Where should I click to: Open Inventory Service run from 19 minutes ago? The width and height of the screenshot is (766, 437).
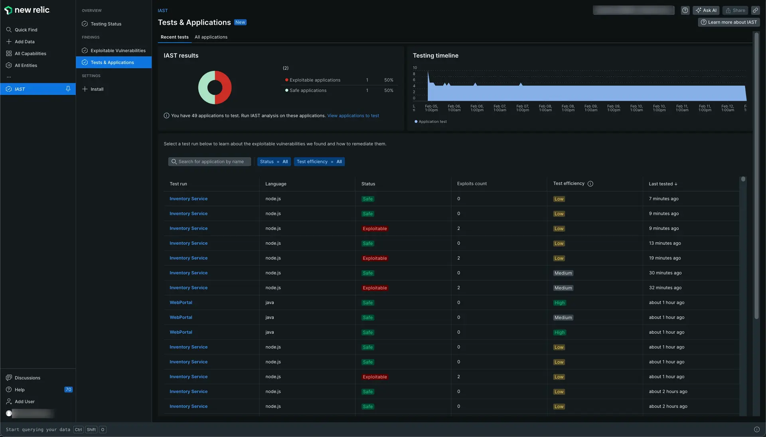point(188,258)
